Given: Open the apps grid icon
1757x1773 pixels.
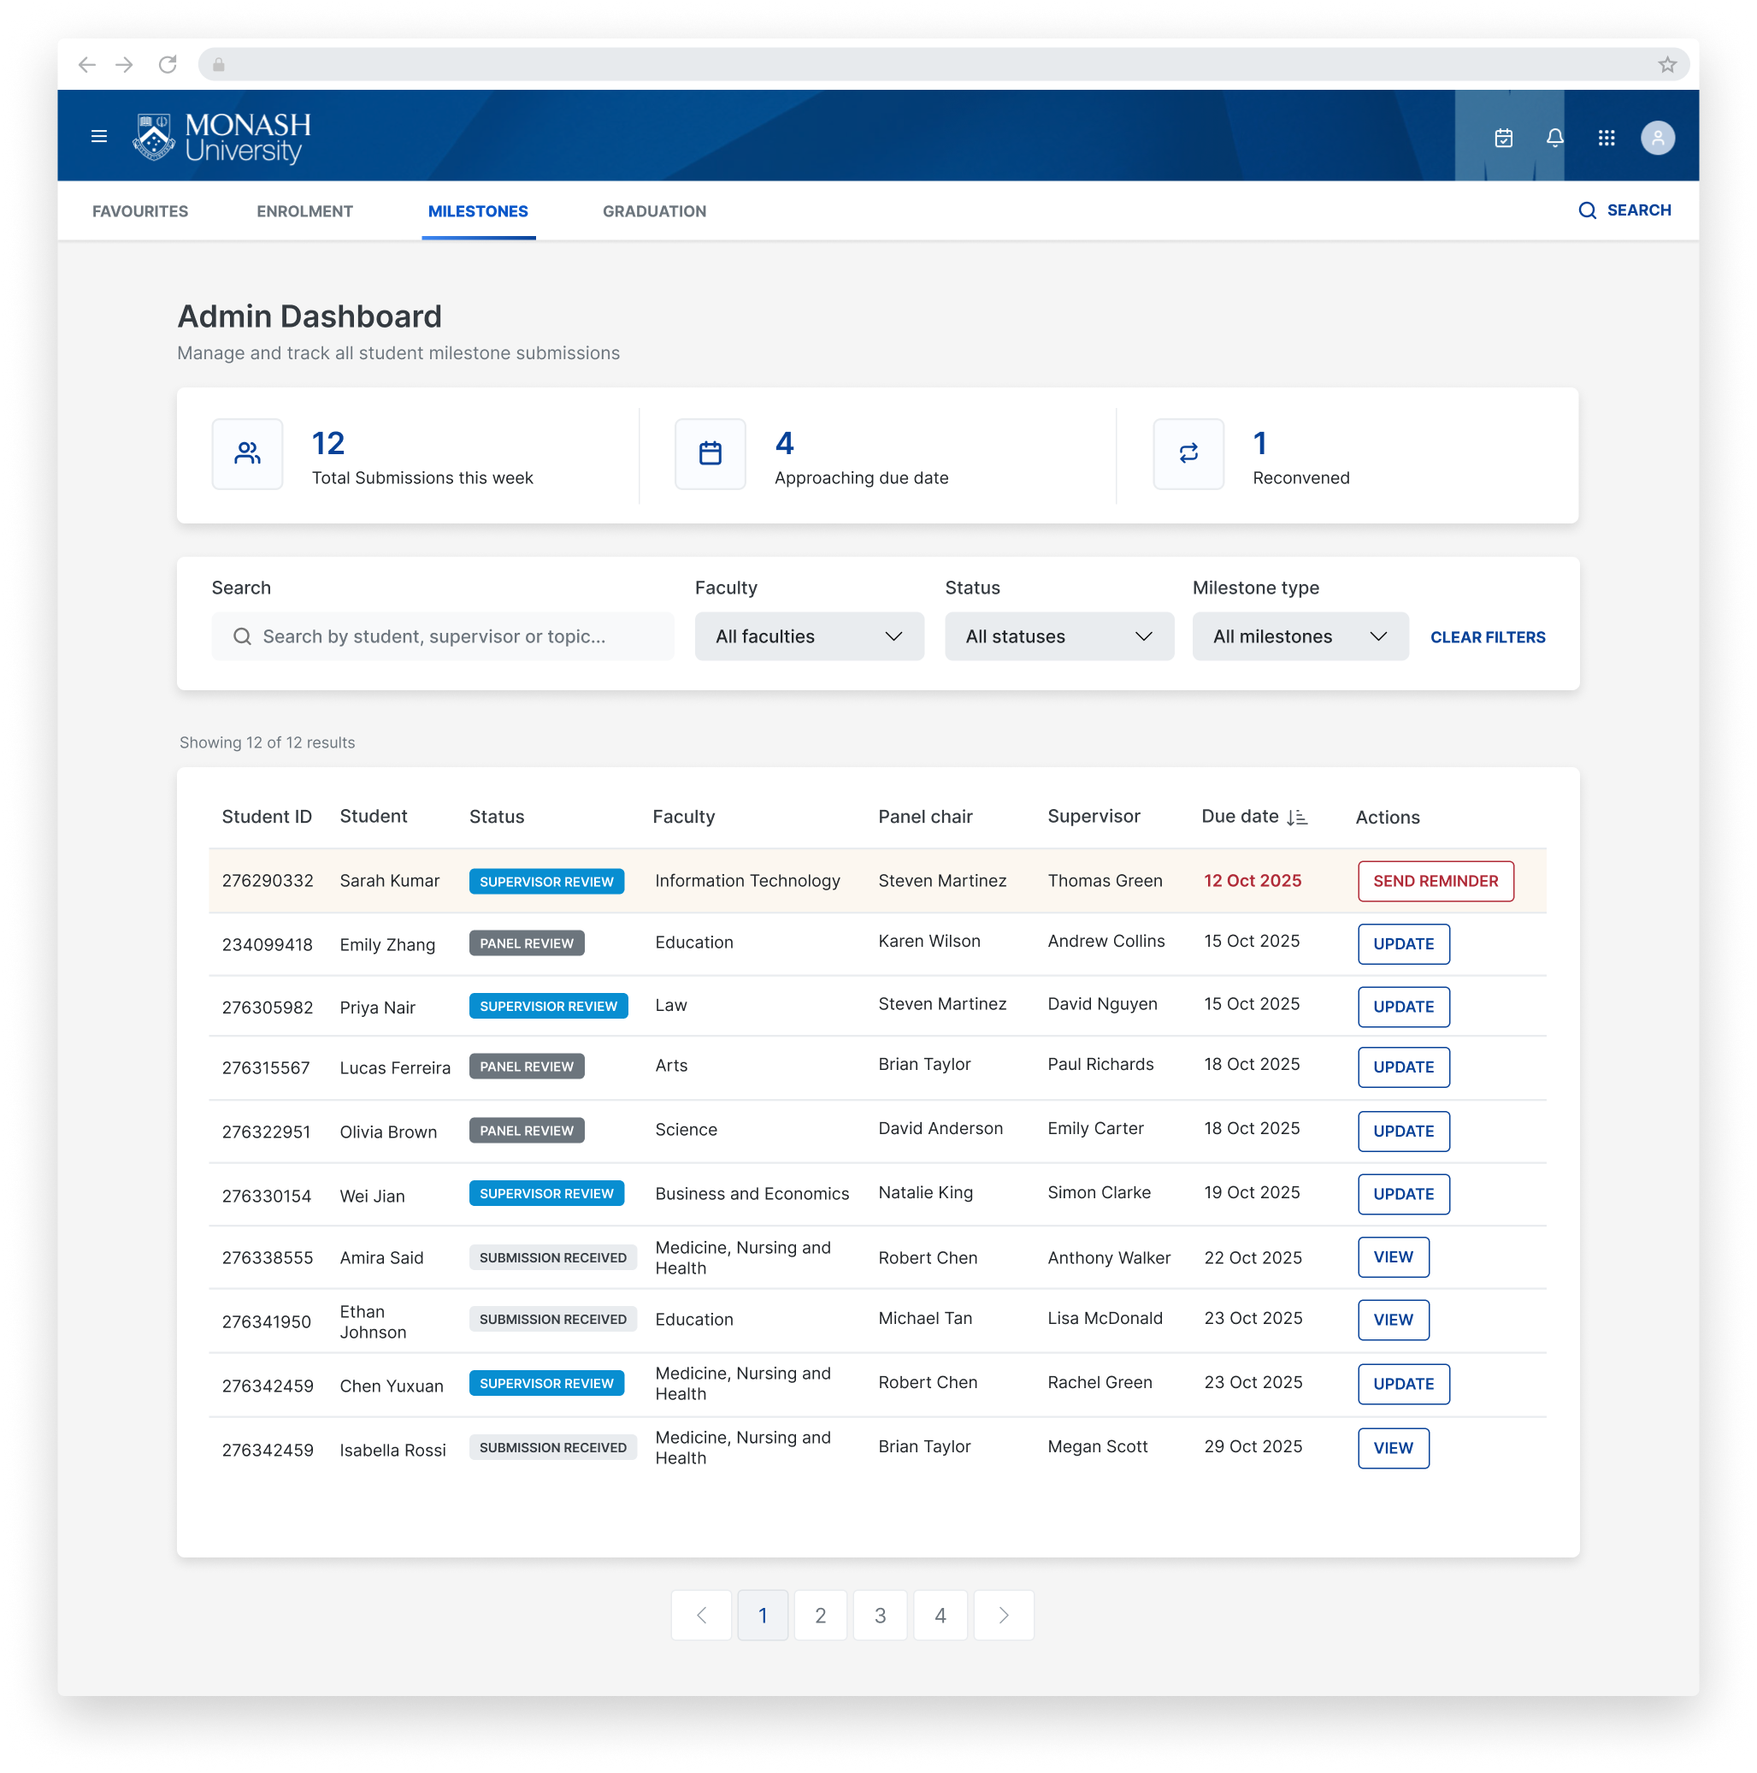Looking at the screenshot, I should tap(1607, 138).
